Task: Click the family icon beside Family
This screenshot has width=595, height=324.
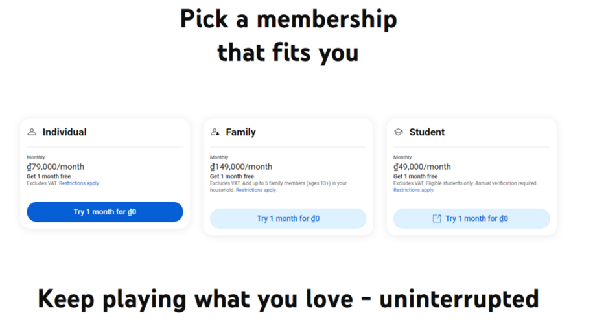Action: coord(215,132)
